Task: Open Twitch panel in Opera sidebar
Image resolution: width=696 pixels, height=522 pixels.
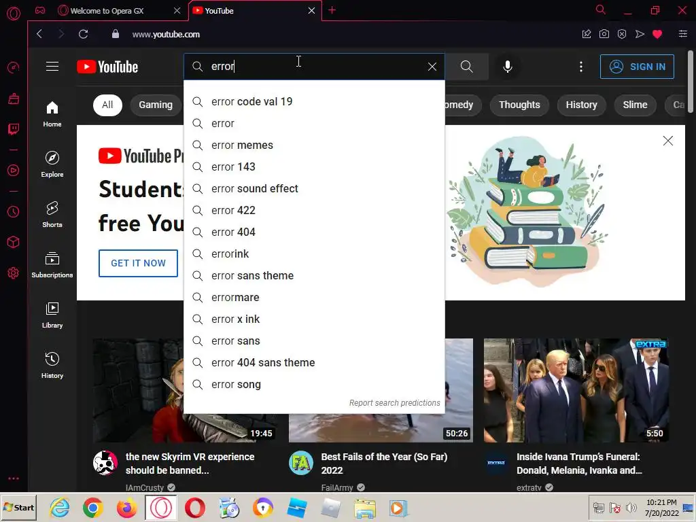Action: [x=14, y=129]
